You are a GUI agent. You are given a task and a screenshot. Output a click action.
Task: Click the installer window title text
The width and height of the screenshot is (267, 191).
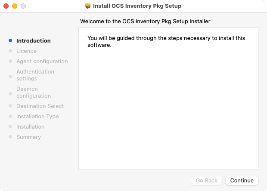pyautogui.click(x=137, y=6)
